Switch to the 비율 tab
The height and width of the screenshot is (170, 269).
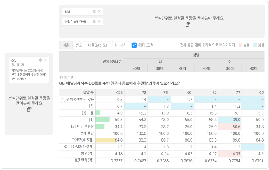coord(66,45)
